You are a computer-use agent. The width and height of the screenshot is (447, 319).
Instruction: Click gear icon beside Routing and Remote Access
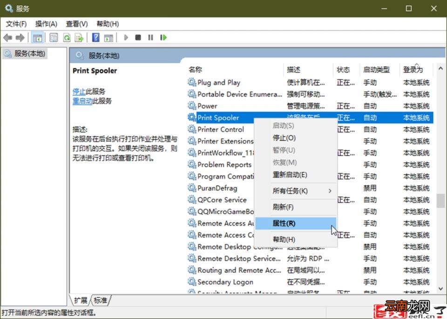[192, 270]
